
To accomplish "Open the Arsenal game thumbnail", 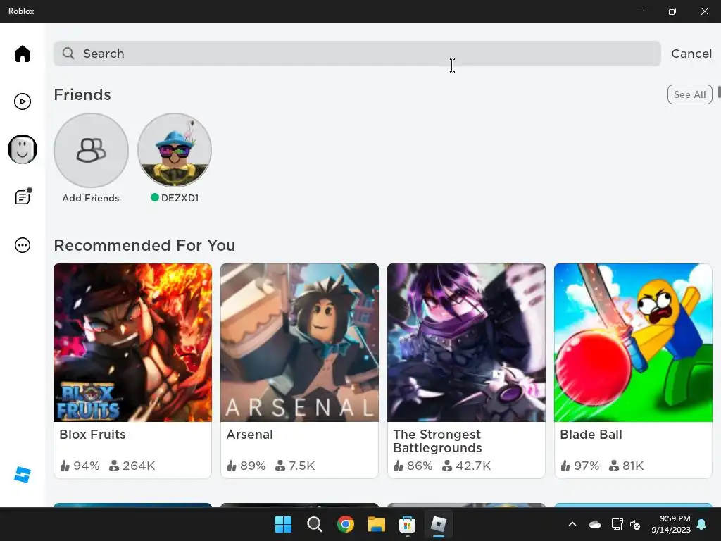I will (x=299, y=342).
